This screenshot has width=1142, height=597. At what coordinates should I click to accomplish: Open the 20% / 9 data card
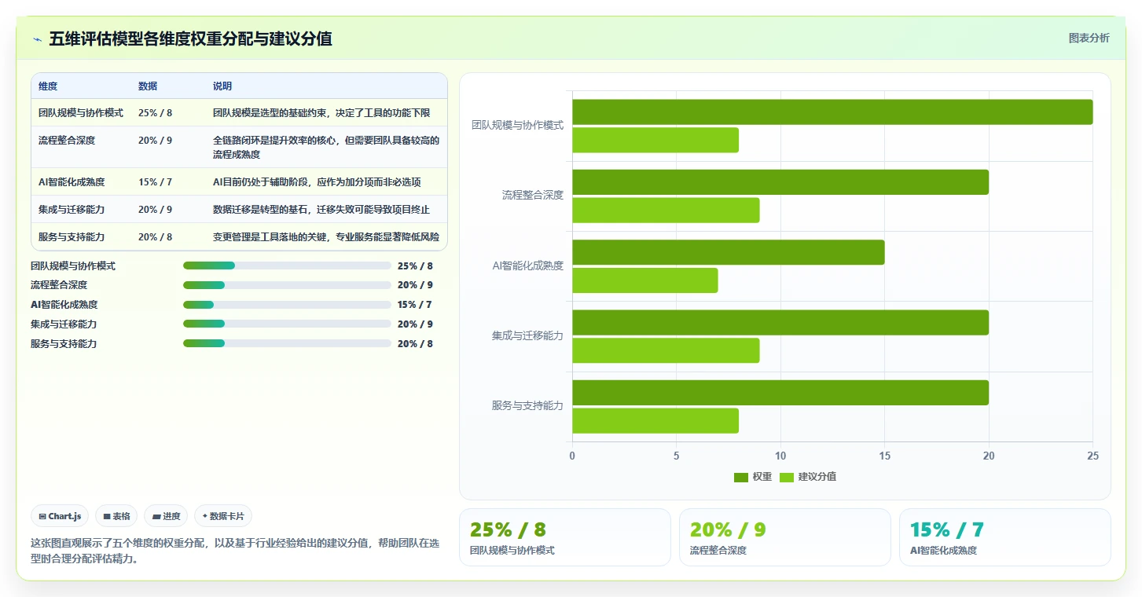click(x=785, y=537)
